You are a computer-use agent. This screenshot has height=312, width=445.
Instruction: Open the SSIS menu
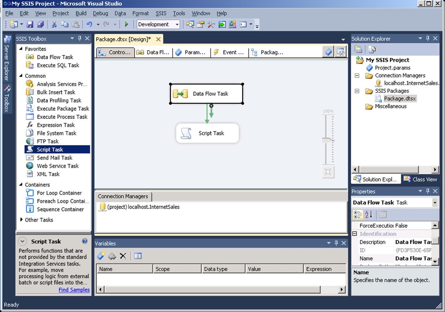click(x=161, y=13)
